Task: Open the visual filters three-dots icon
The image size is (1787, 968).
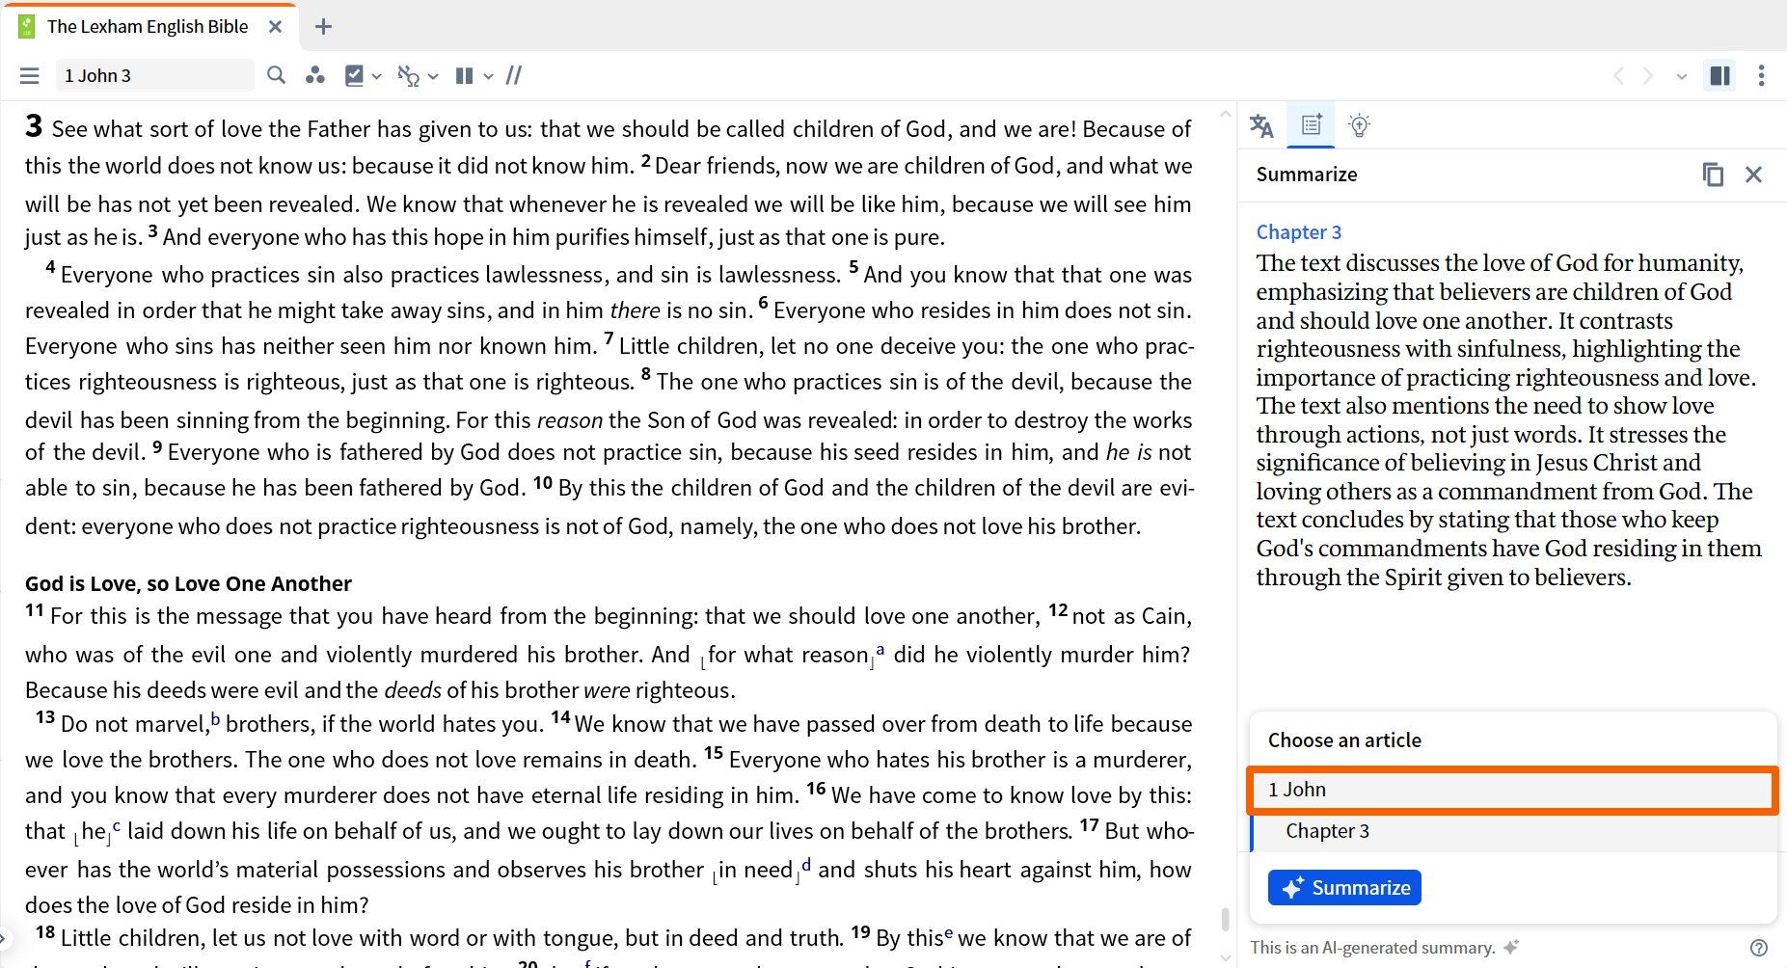Action: point(314,75)
